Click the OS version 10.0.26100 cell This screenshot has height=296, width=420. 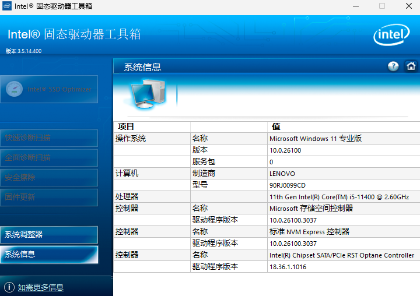[x=285, y=150]
